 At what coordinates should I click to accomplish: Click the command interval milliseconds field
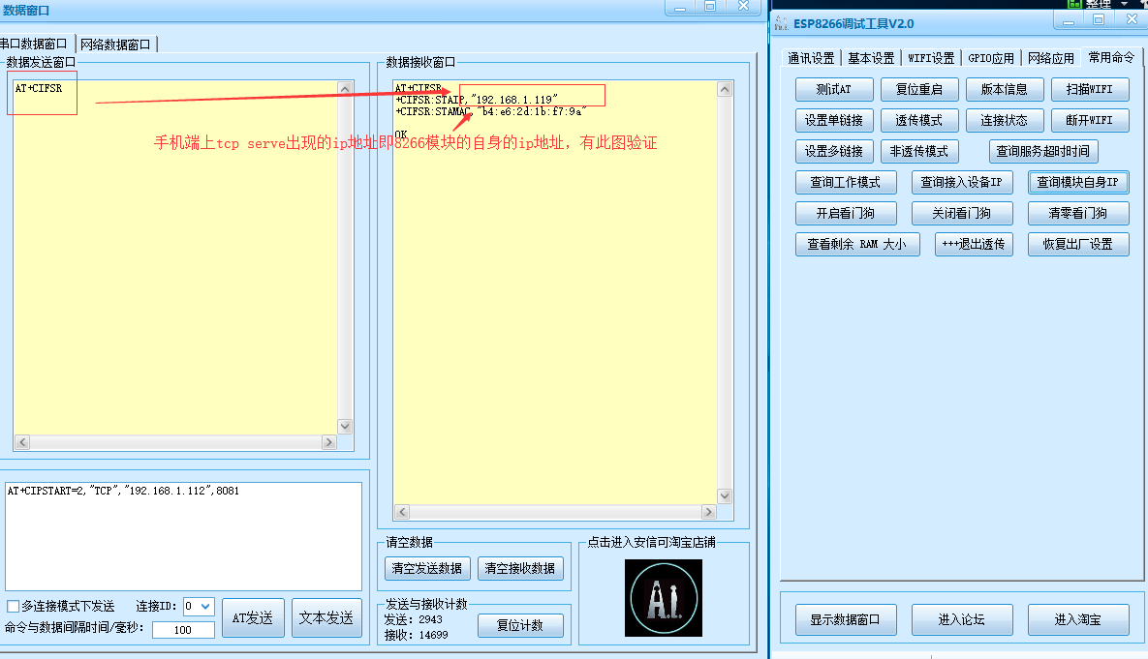pos(183,630)
